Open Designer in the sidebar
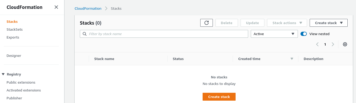The height and width of the screenshot is (103, 356). (14, 56)
